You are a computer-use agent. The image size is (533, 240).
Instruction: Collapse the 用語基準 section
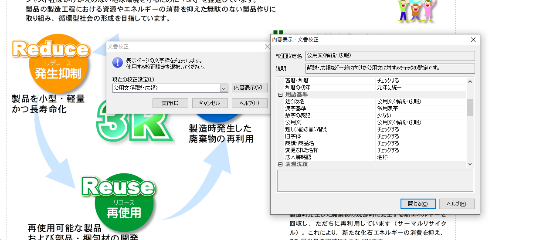pyautogui.click(x=280, y=95)
